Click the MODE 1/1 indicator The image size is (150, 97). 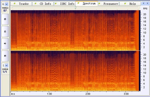[5, 71]
